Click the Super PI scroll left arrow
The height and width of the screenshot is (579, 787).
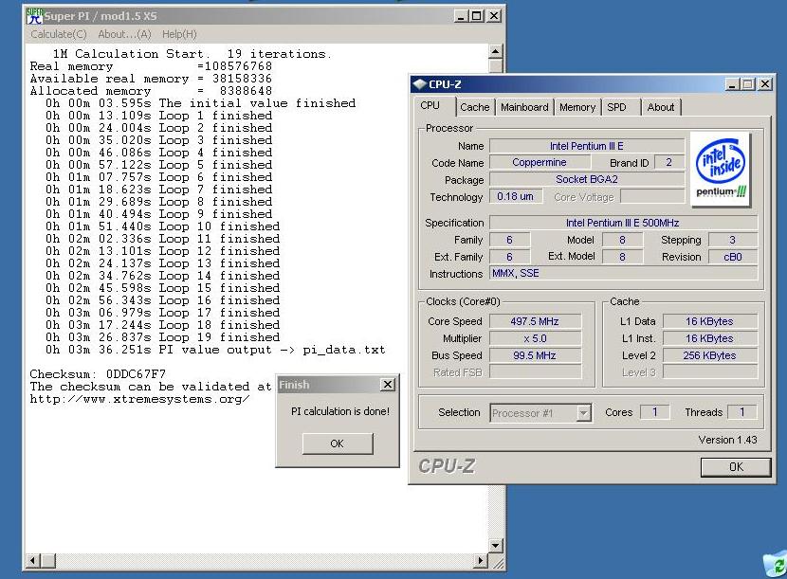pos(32,560)
